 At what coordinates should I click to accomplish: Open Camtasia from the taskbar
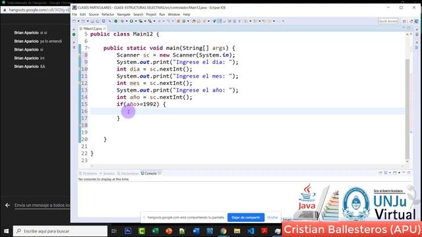coord(142,231)
